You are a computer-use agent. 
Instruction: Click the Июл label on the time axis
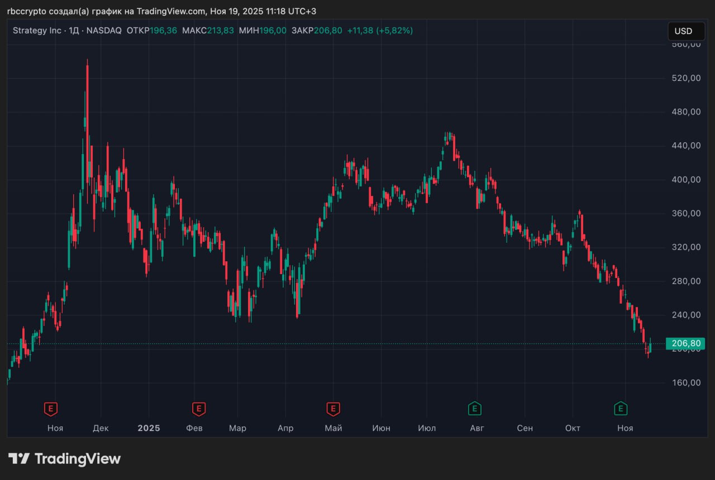coord(427,428)
